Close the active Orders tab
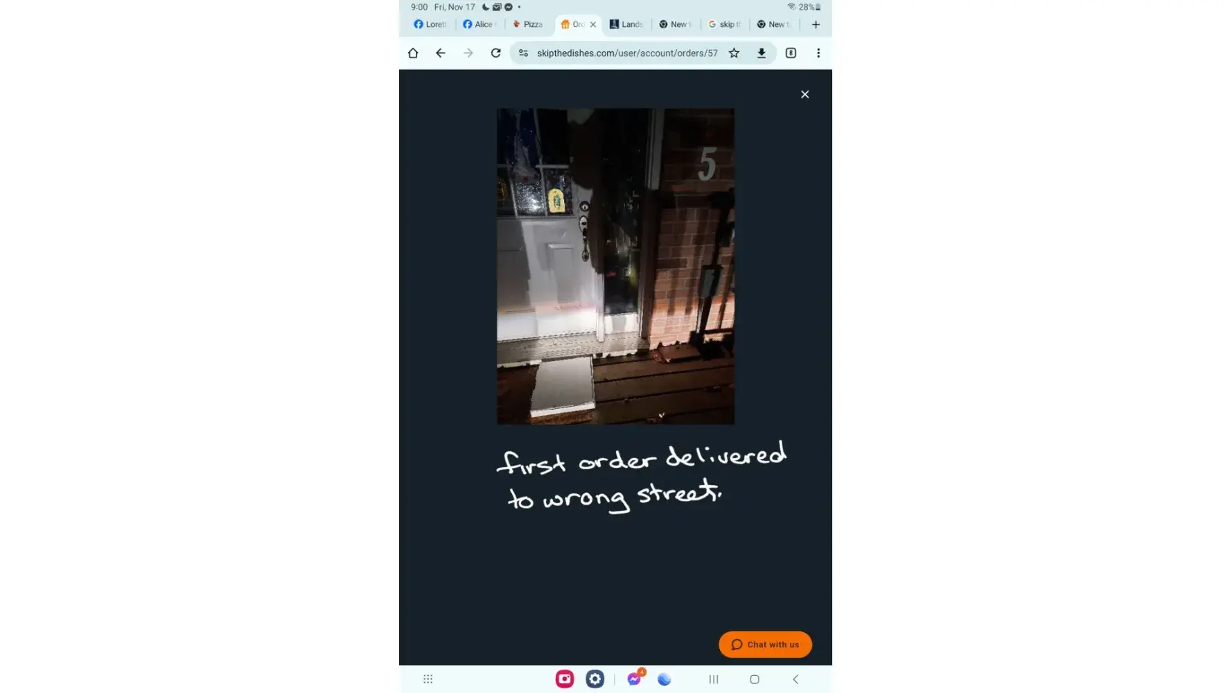The height and width of the screenshot is (693, 1232). pyautogui.click(x=593, y=24)
